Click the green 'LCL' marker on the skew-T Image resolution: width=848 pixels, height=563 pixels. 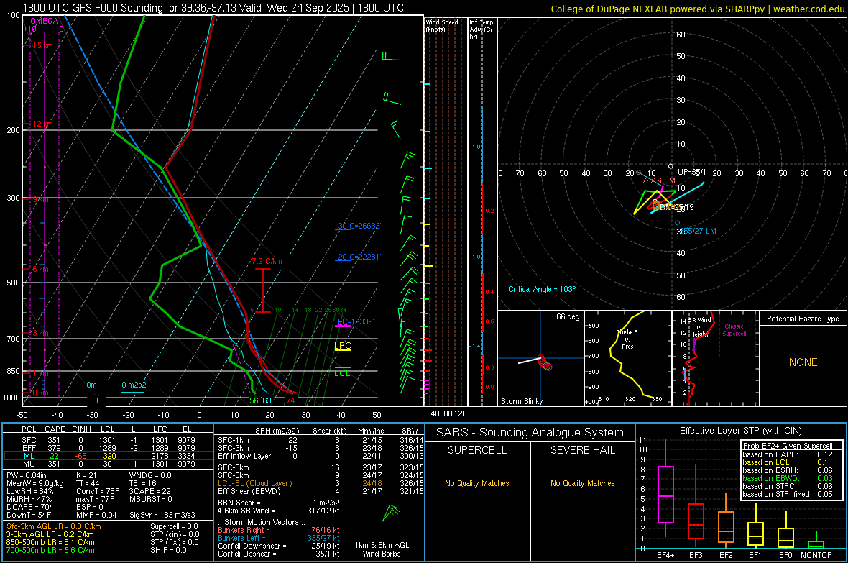coord(342,373)
